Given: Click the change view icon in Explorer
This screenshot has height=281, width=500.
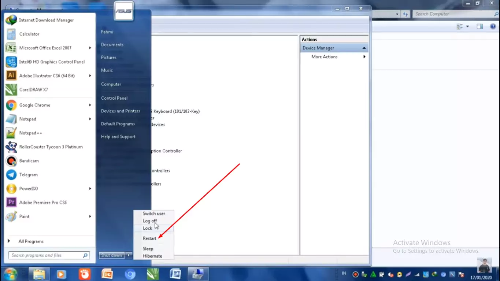Looking at the screenshot, I should click(x=460, y=27).
